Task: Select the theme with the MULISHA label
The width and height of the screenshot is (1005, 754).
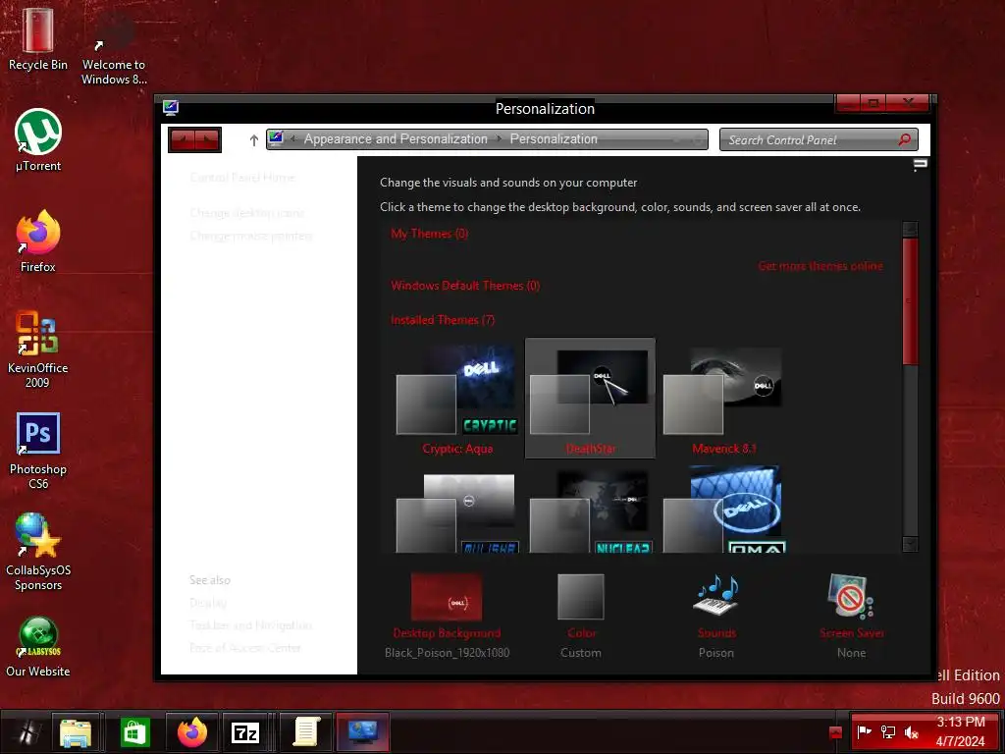Action: click(x=456, y=512)
